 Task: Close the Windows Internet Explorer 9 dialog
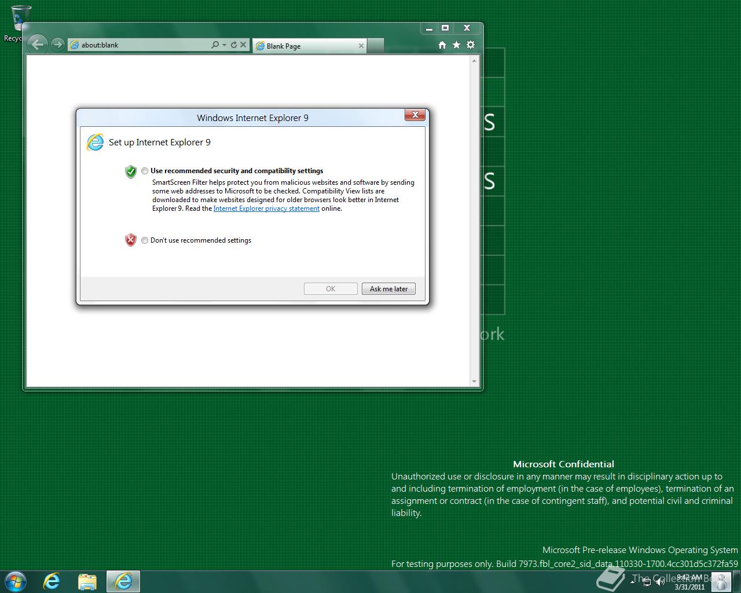415,115
